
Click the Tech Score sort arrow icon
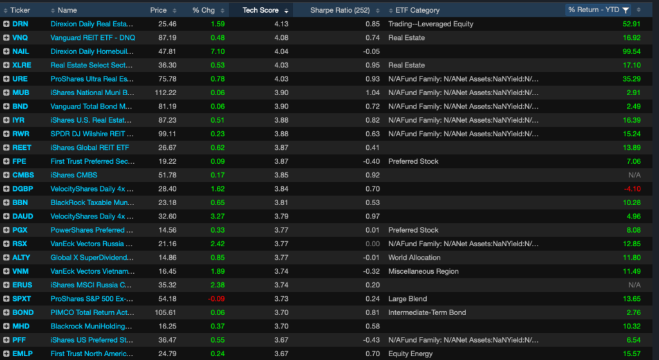[x=286, y=10]
